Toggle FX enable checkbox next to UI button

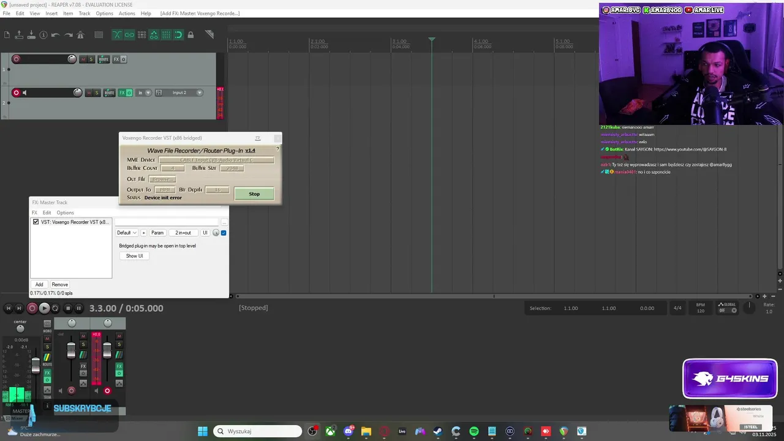click(224, 233)
